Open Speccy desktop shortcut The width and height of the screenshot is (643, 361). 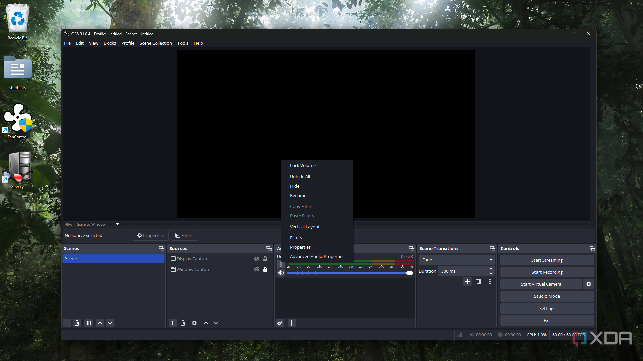pyautogui.click(x=18, y=170)
